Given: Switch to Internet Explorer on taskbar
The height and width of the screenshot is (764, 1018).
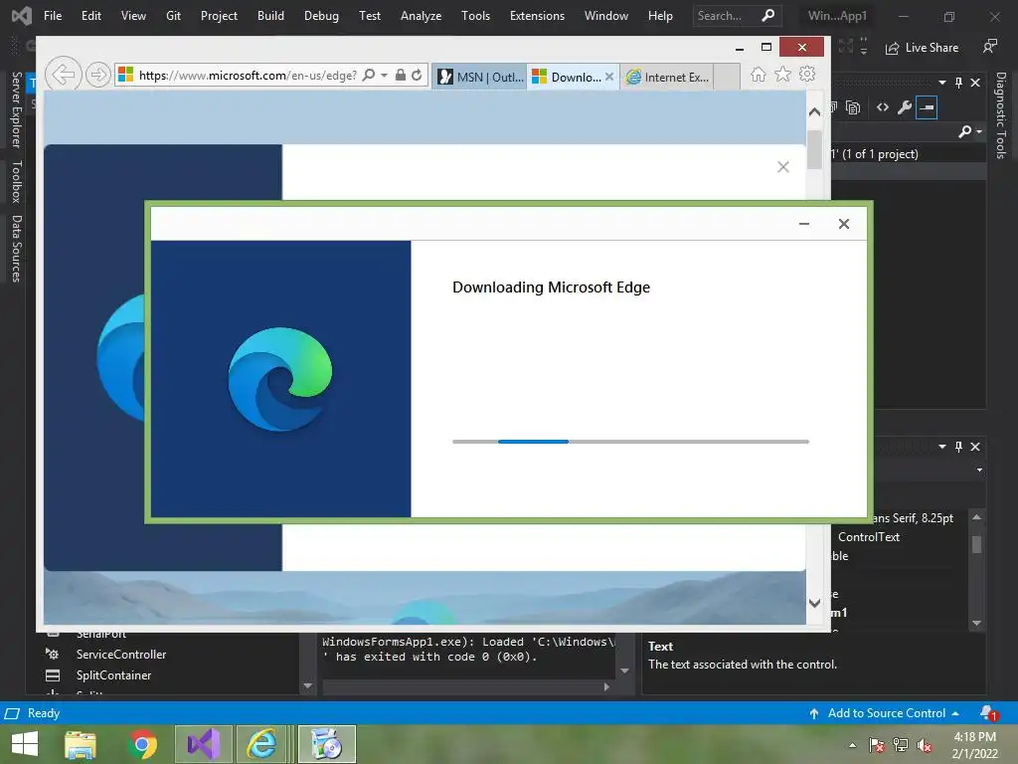Looking at the screenshot, I should pos(261,744).
